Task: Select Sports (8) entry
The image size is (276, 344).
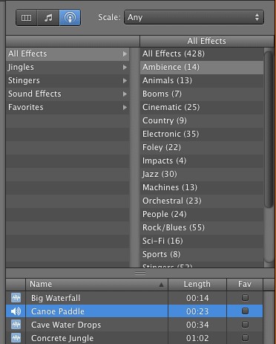Action: pyautogui.click(x=202, y=254)
